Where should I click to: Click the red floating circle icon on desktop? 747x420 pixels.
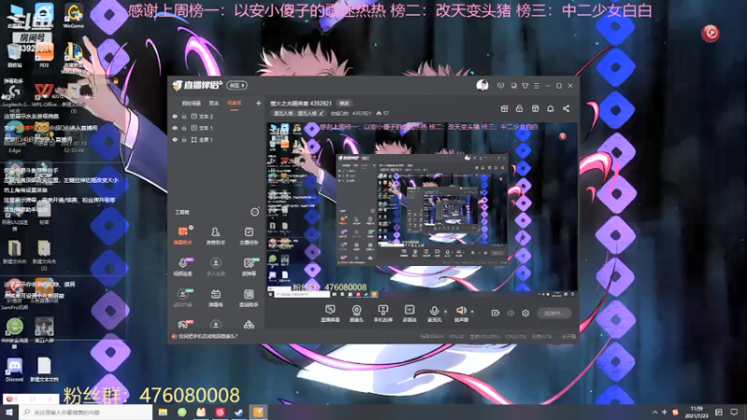(x=711, y=33)
